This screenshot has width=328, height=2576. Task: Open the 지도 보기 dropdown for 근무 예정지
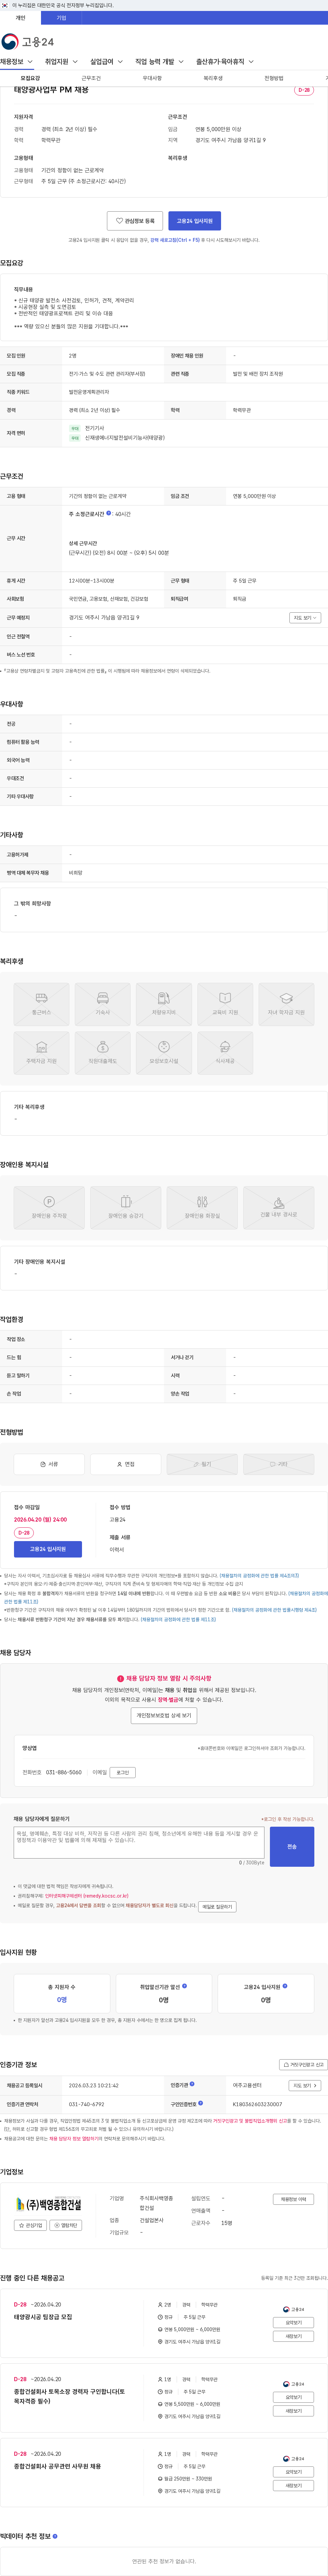click(305, 618)
